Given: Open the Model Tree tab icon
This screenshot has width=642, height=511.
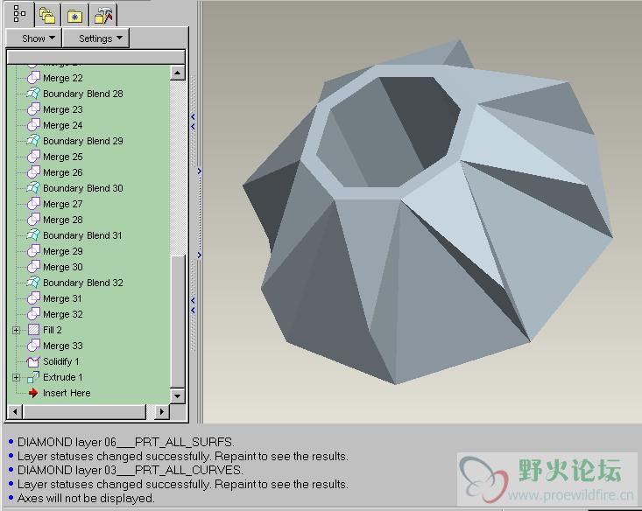Looking at the screenshot, I should [x=19, y=14].
